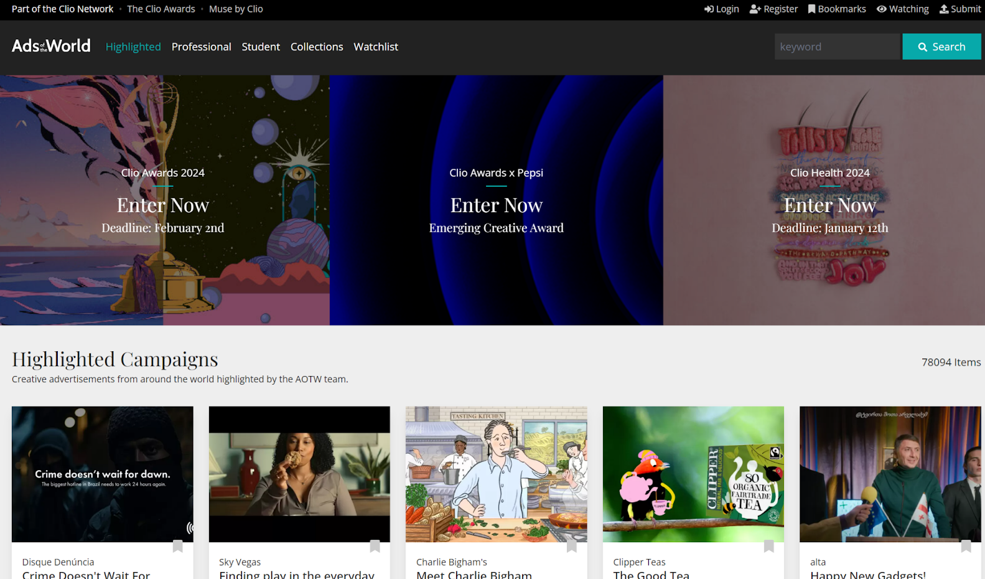Open Clio Health 2024 Enter Now banner
Viewport: 985px width, 579px height.
824,200
